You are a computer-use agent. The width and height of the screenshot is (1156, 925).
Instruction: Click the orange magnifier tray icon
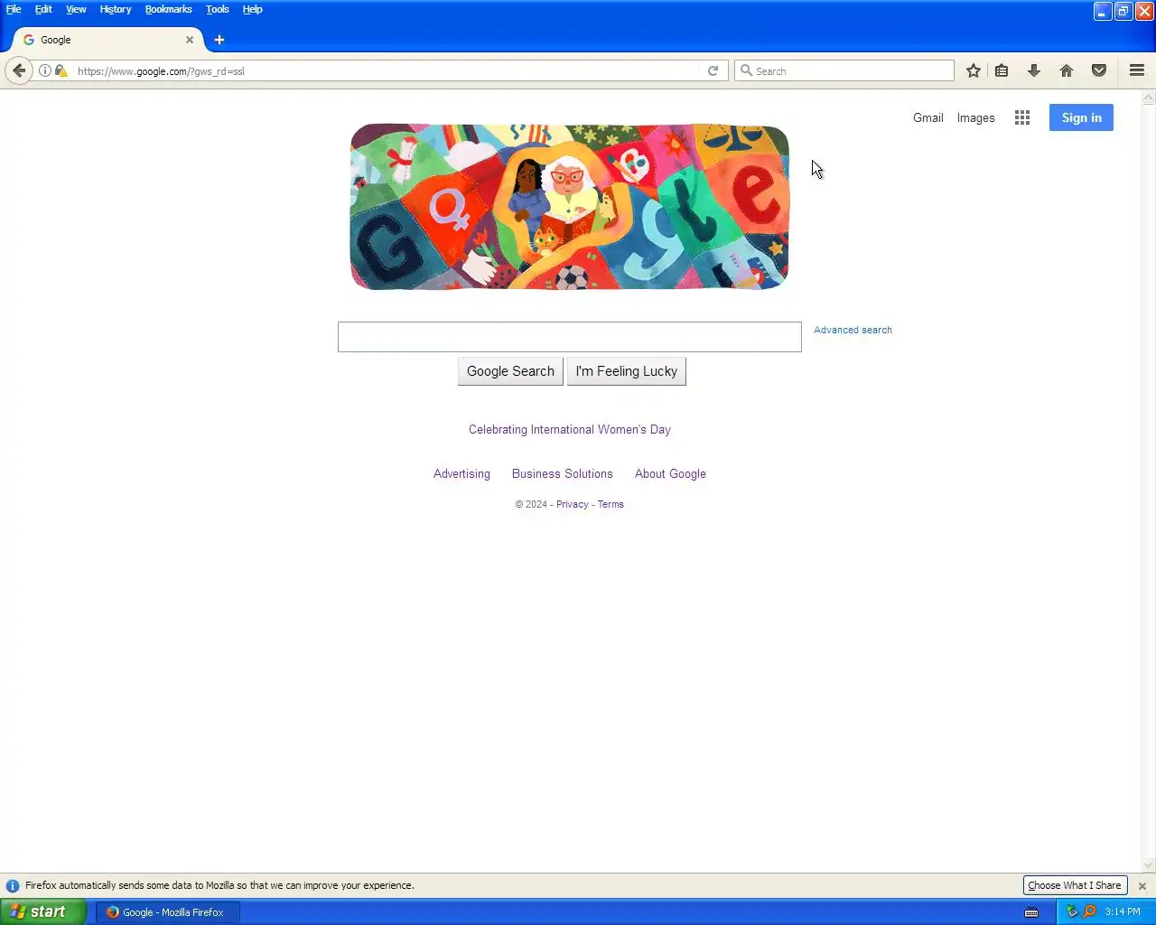click(x=1089, y=911)
